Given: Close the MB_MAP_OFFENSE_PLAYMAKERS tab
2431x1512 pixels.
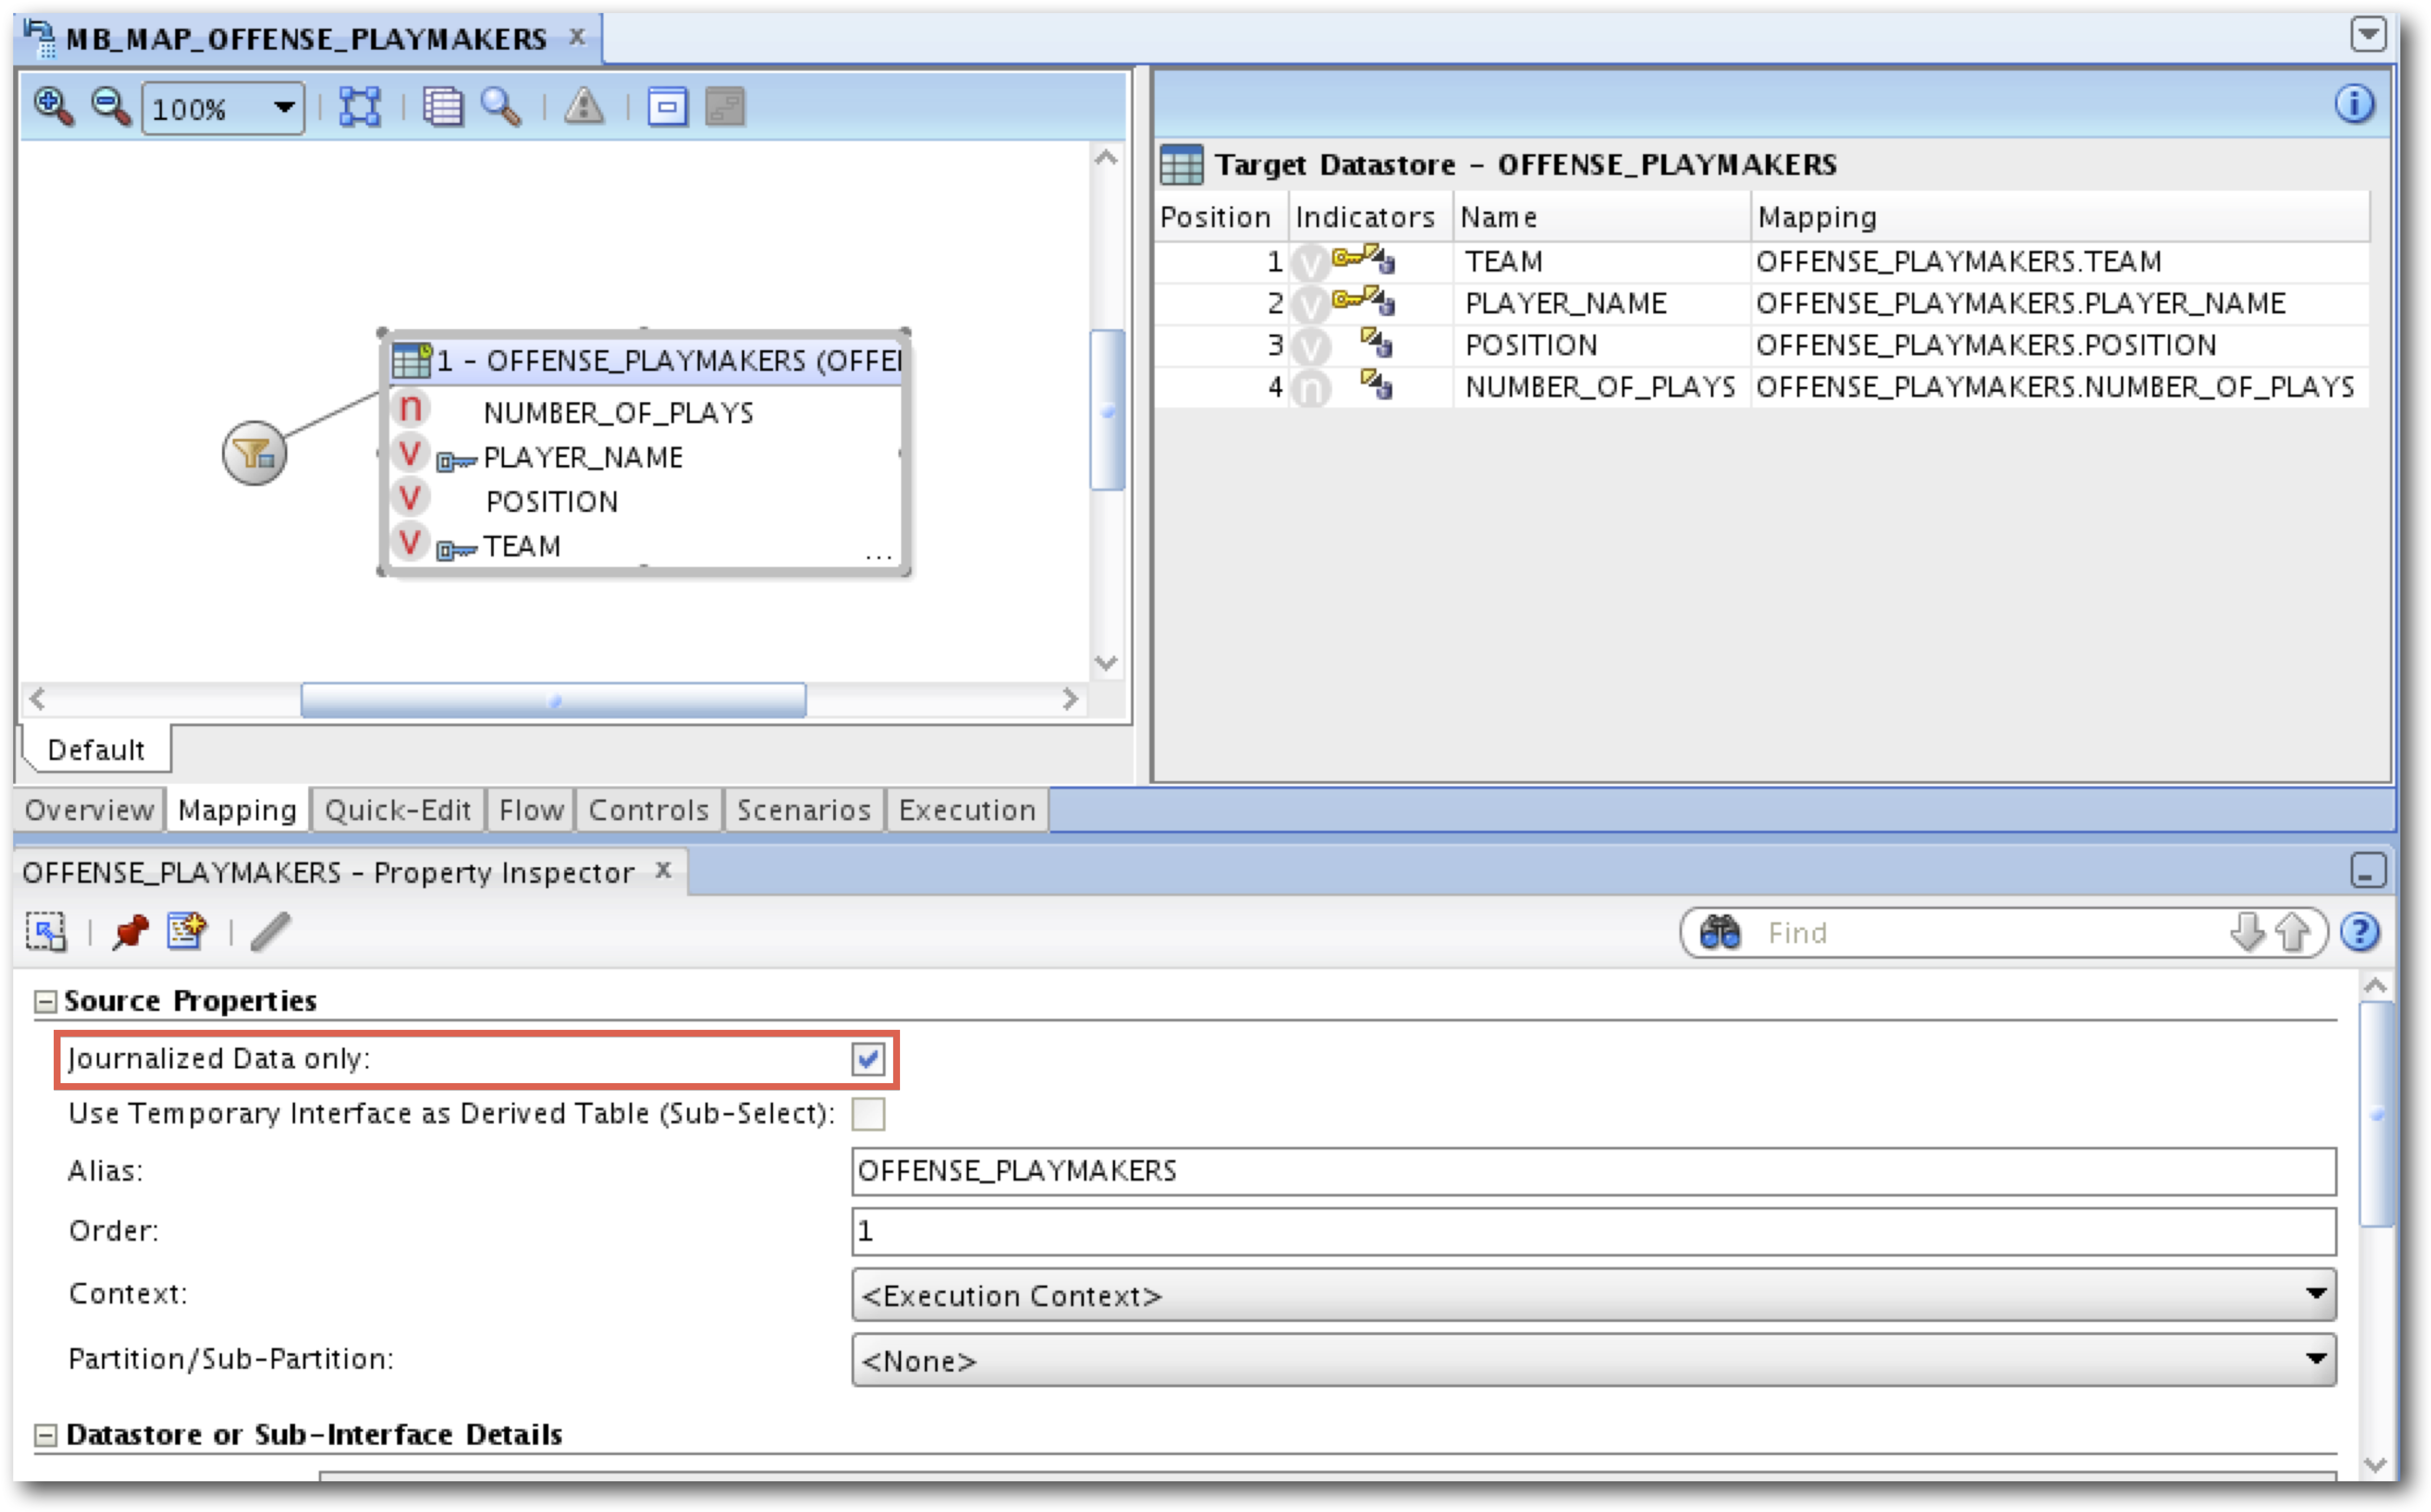Looking at the screenshot, I should pyautogui.click(x=577, y=36).
